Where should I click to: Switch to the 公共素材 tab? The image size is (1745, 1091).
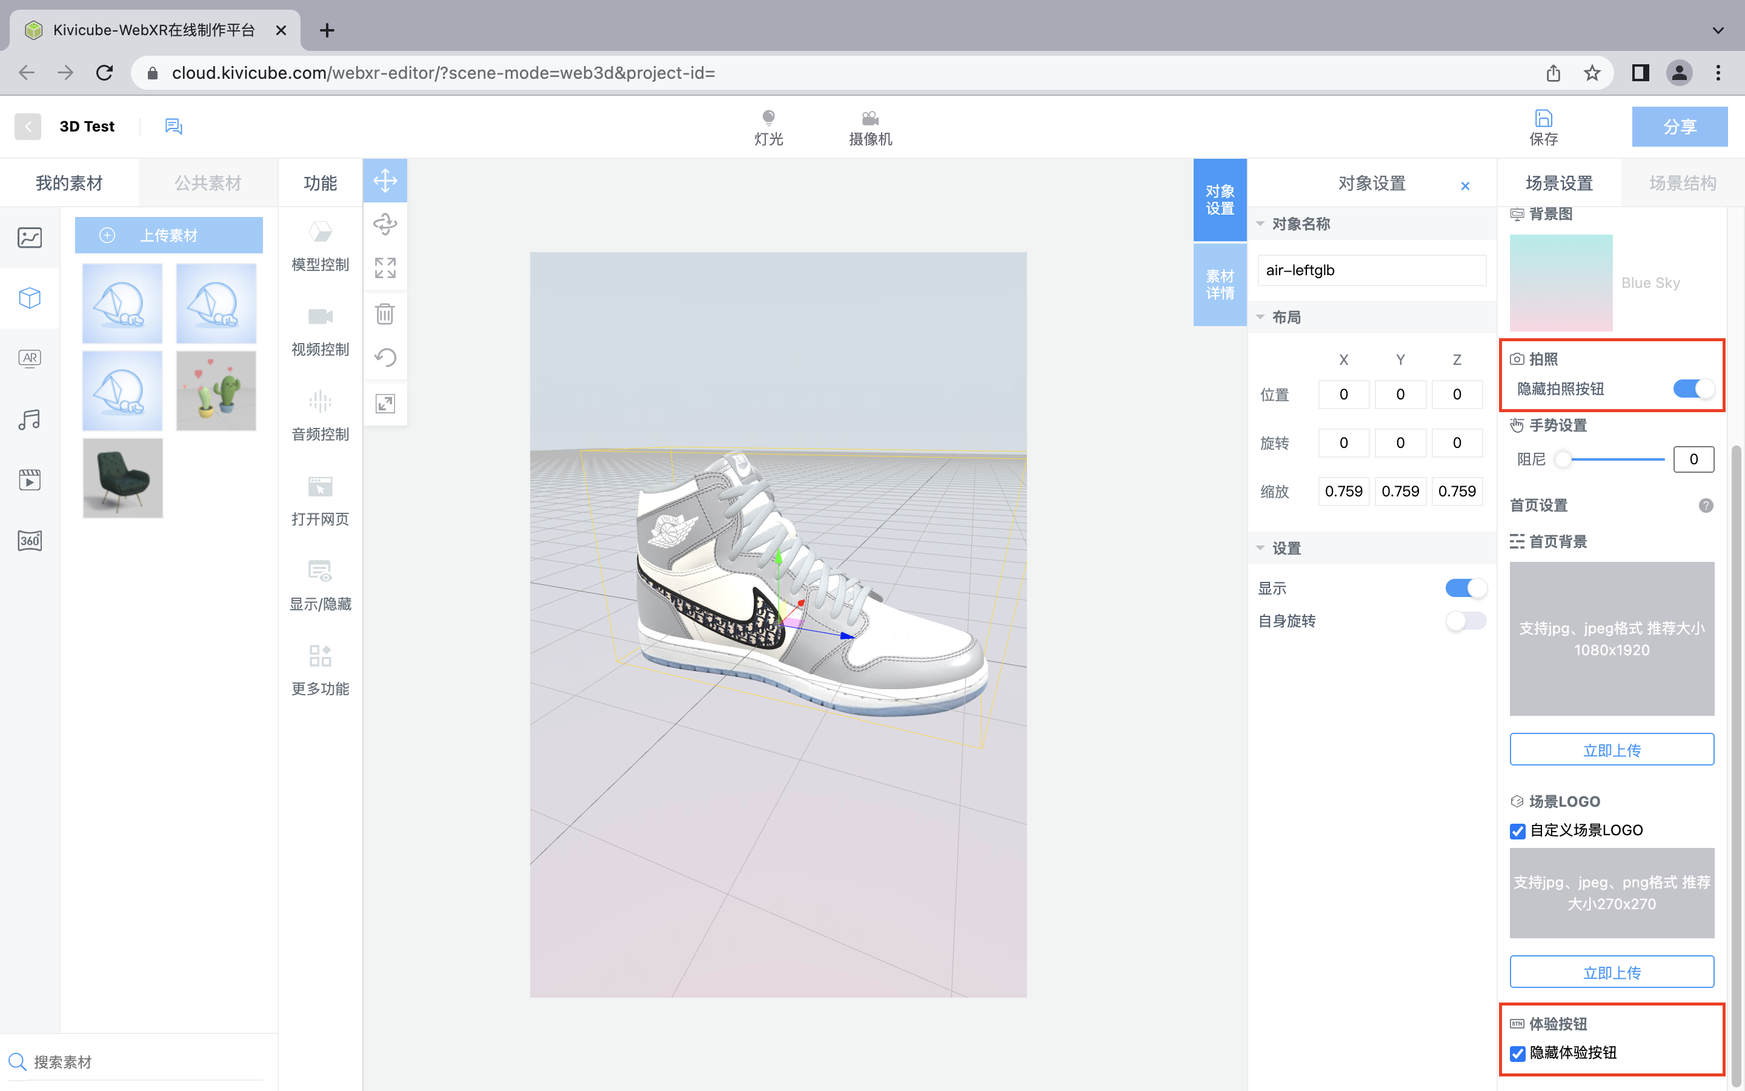coord(208,183)
